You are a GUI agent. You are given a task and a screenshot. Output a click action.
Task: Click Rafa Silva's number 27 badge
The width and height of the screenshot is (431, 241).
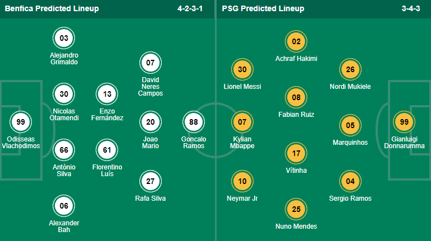click(151, 181)
